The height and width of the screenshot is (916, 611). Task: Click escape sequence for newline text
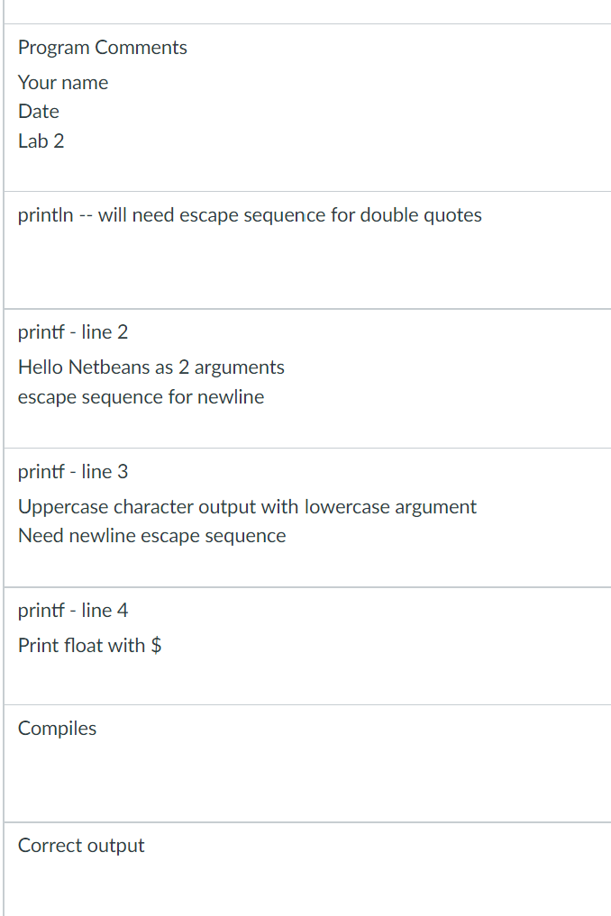(141, 396)
